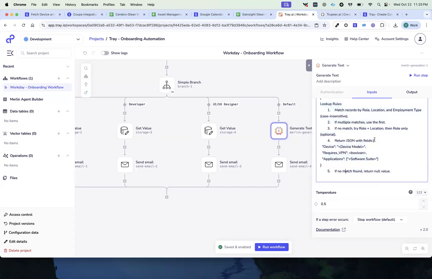Collapse the left project sidebar
This screenshot has height=279, width=432.
click(10, 53)
